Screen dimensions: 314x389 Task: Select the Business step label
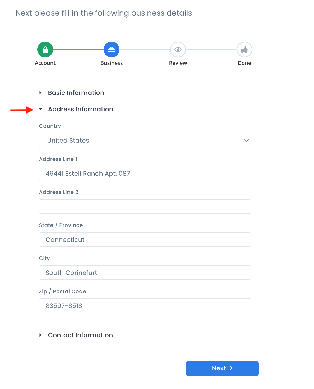[x=111, y=63]
